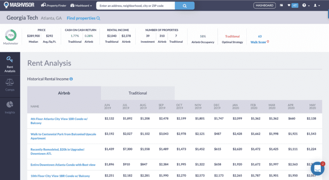Screen dimensions: 329x180
Task: Open the Insights pie chart section
Action: click(9, 106)
